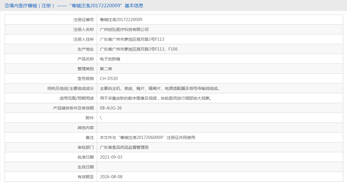Click the label '管理类别'
This screenshot has height=182, width=347.
coord(86,69)
